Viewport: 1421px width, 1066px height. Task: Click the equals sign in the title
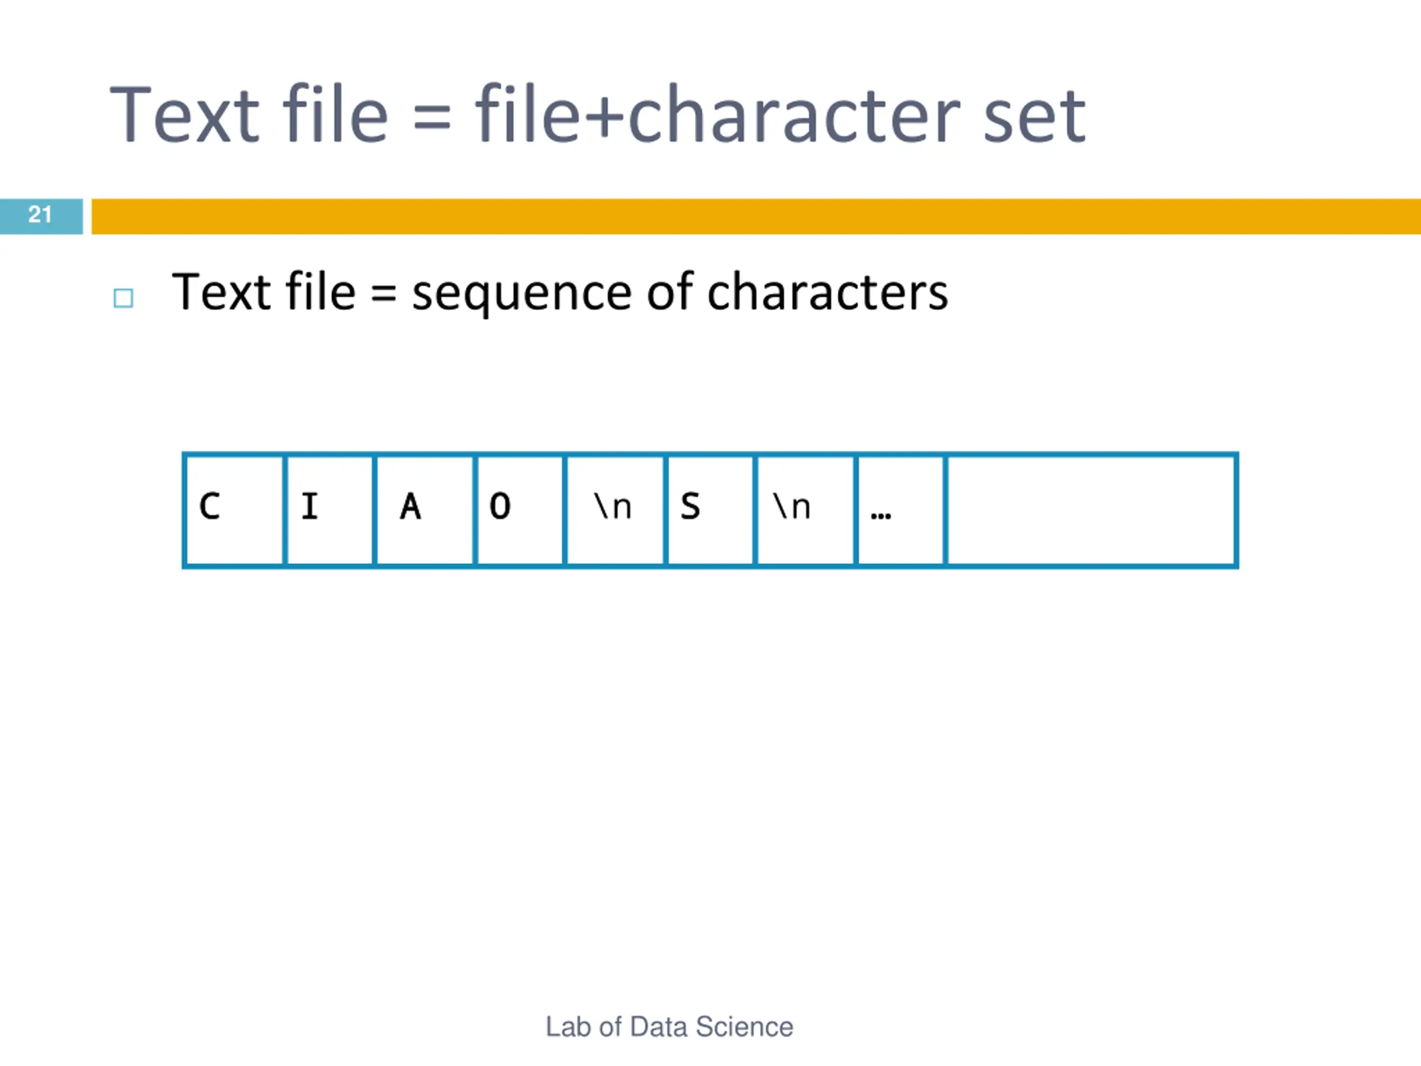(x=432, y=119)
